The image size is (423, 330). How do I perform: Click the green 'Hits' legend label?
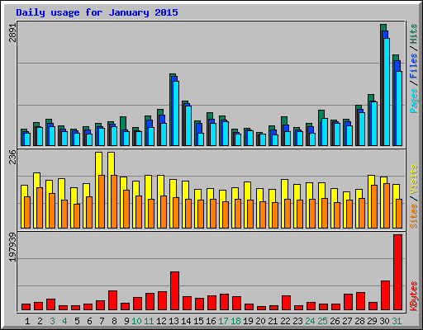coord(414,34)
